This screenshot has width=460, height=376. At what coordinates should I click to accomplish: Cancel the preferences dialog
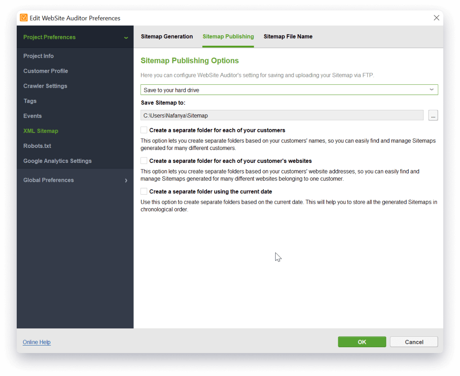point(414,342)
